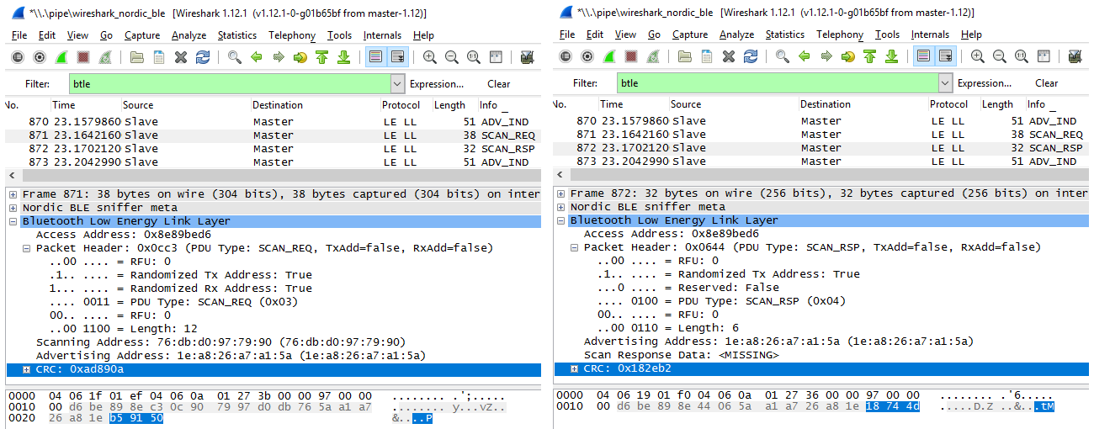
Task: Open filter history dropdown in left window
Action: click(x=397, y=84)
